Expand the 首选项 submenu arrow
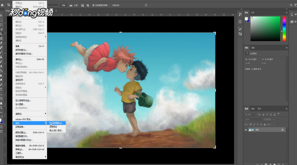Image resolution: width=297 pixels, height=165 pixels. 45,157
